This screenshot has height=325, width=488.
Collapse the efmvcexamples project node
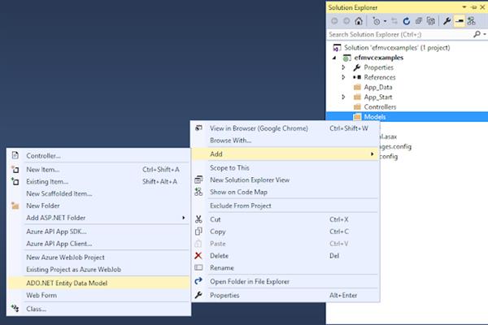(x=333, y=58)
